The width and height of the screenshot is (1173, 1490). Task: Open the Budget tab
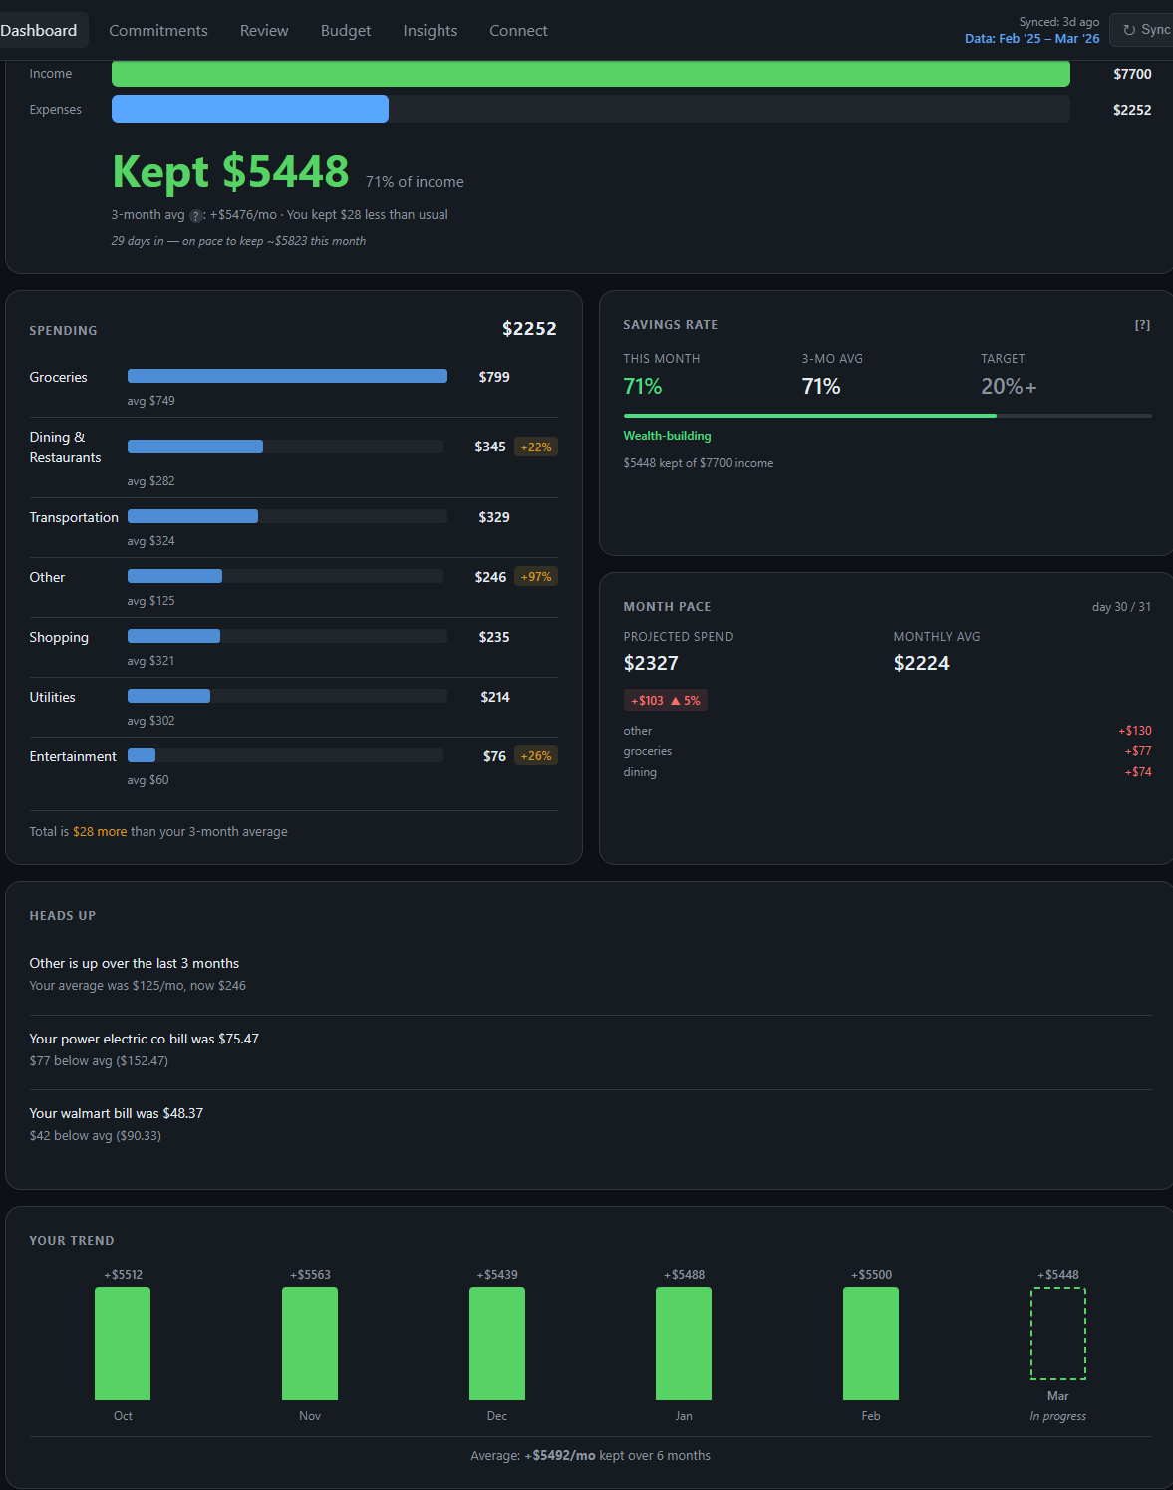(x=345, y=30)
